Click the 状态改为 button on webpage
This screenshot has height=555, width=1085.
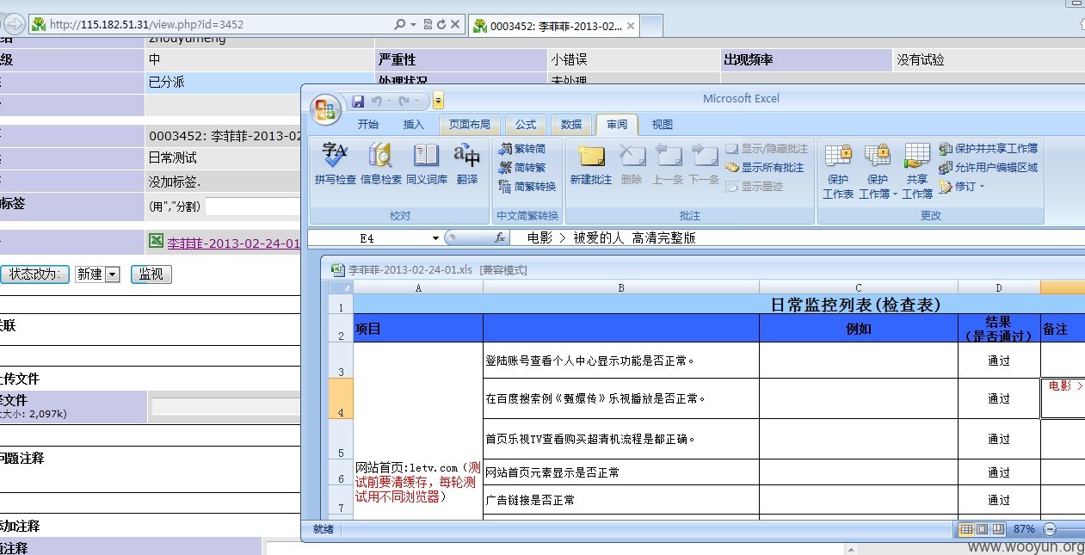click(x=34, y=274)
